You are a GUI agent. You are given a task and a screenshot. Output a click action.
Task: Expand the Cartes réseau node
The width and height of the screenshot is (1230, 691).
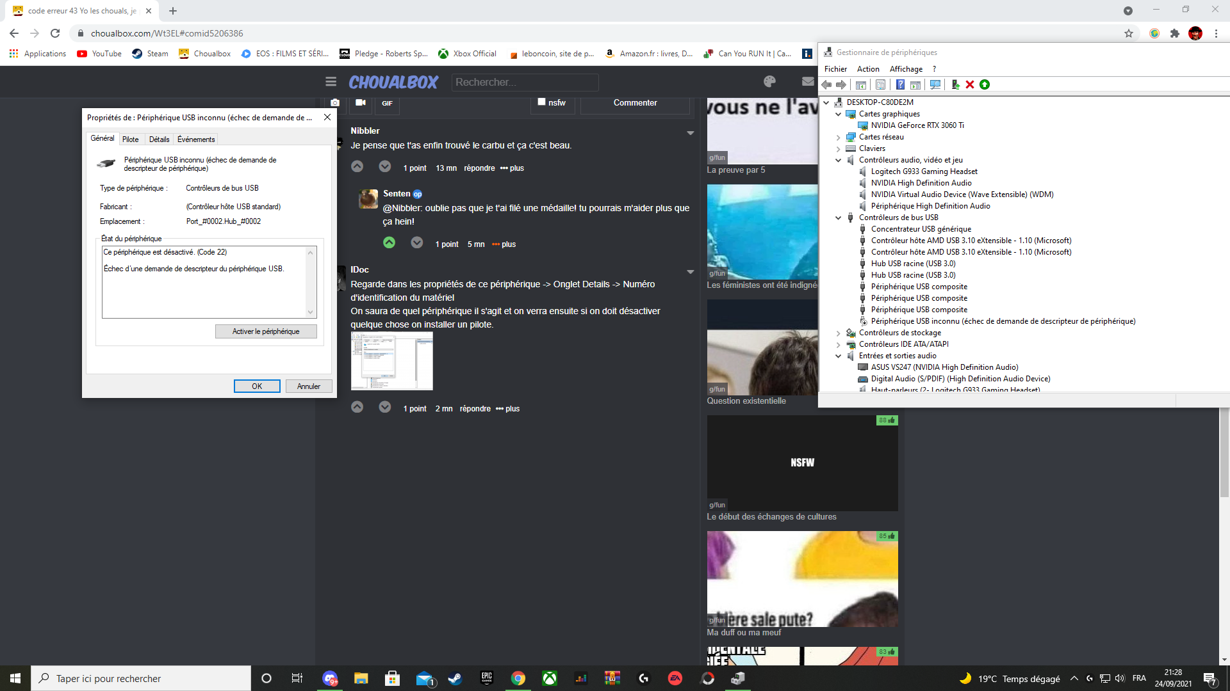[838, 137]
